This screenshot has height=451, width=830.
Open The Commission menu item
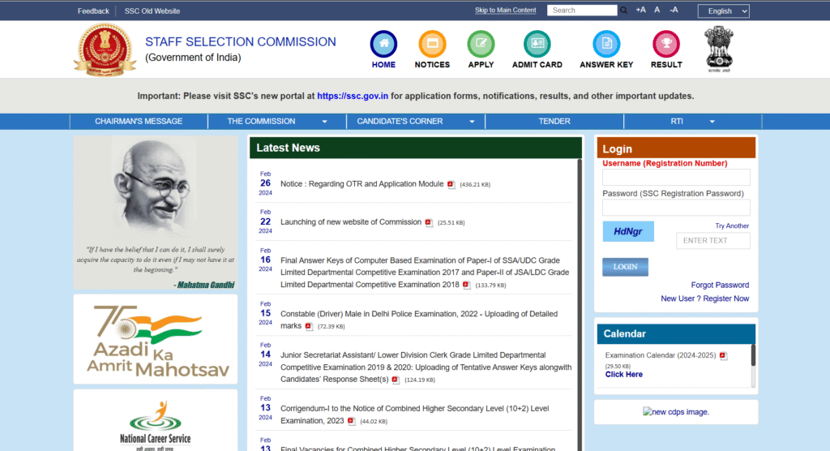[x=261, y=122]
